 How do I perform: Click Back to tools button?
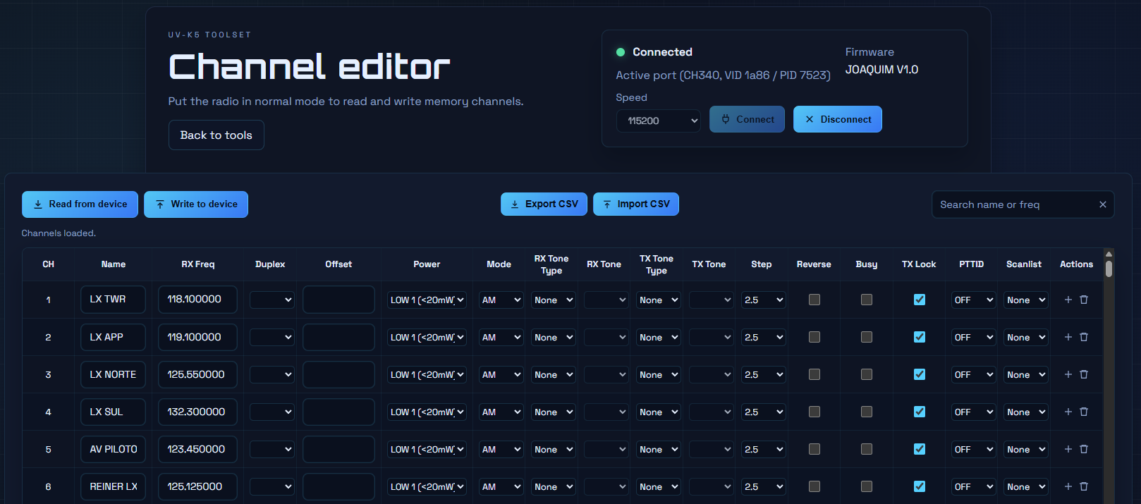(x=216, y=135)
